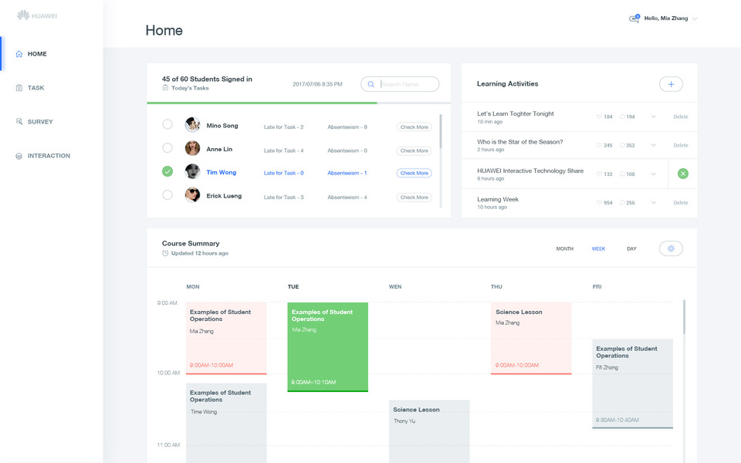Click Tim Wong's avatar
Screen dimensions: 741x463
pos(192,171)
